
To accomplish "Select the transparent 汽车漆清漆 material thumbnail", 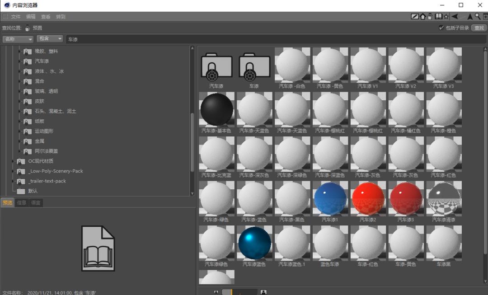I will coord(444,198).
